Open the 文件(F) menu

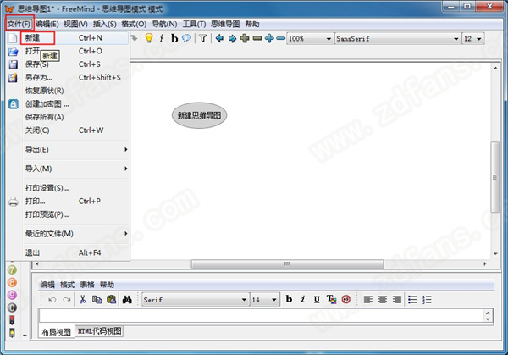(x=19, y=24)
